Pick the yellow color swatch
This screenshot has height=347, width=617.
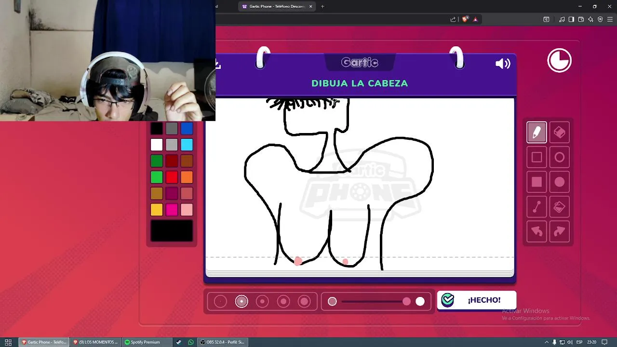[157, 210]
